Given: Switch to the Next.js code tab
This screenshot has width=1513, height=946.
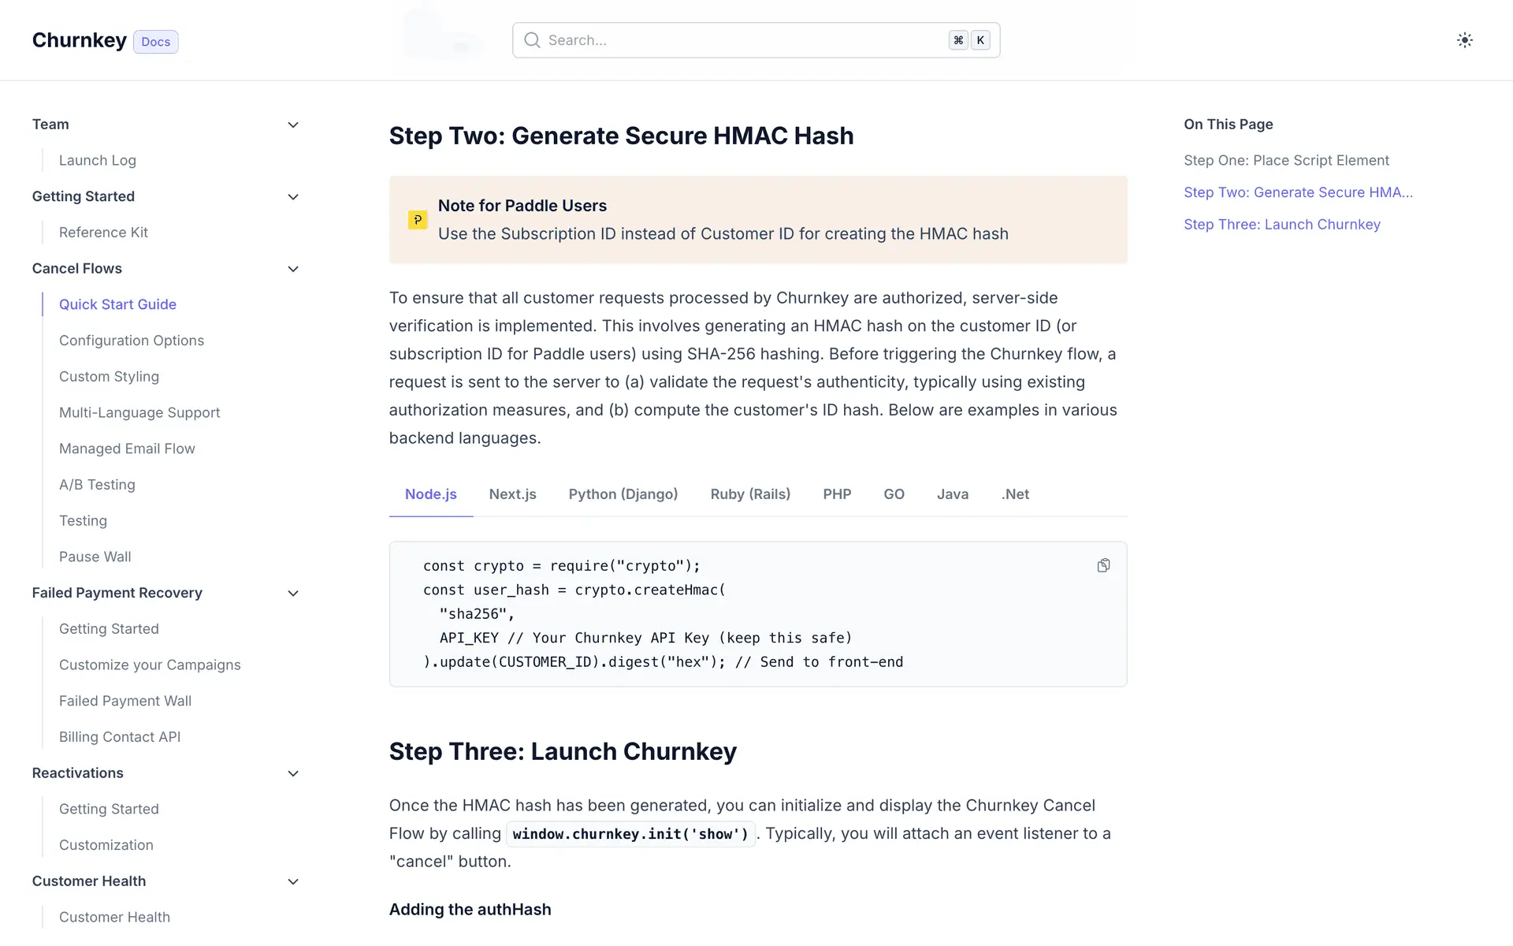Looking at the screenshot, I should (512, 494).
